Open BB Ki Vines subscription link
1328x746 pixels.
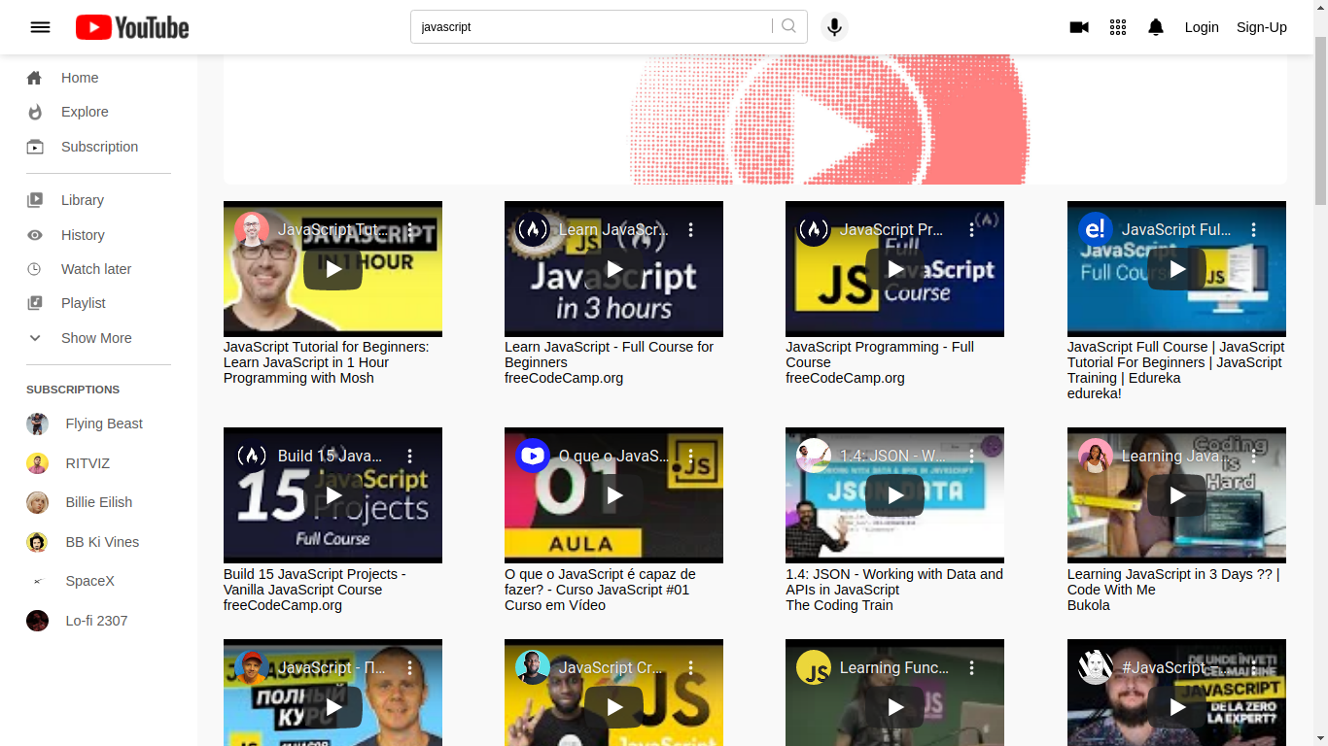pyautogui.click(x=102, y=542)
